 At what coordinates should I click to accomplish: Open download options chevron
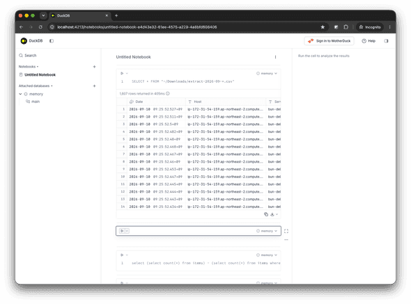click(277, 214)
